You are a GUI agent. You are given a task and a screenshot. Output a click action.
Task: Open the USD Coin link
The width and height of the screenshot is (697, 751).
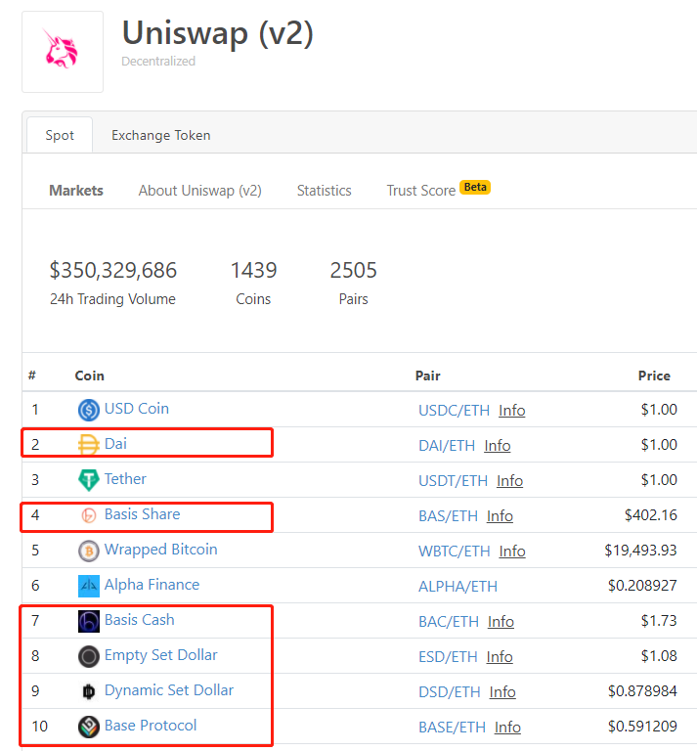coord(137,409)
